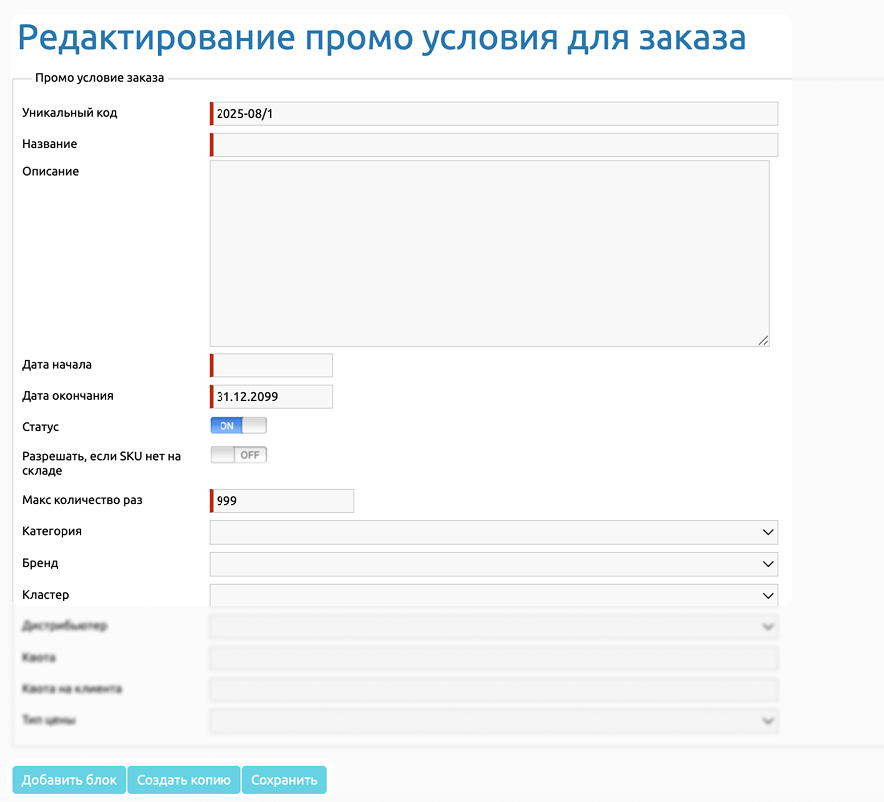Screen dimensions: 884x802
Task: Enable the allow-if-SKU-out-of-stock toggle
Action: click(x=238, y=455)
